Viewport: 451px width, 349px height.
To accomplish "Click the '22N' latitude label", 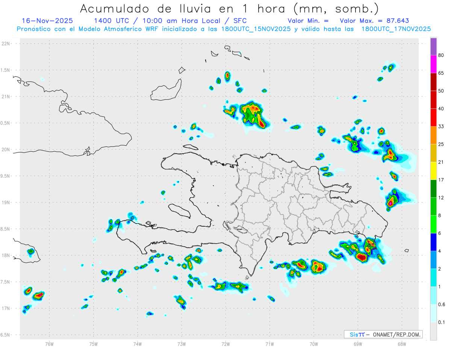I will coord(6,44).
